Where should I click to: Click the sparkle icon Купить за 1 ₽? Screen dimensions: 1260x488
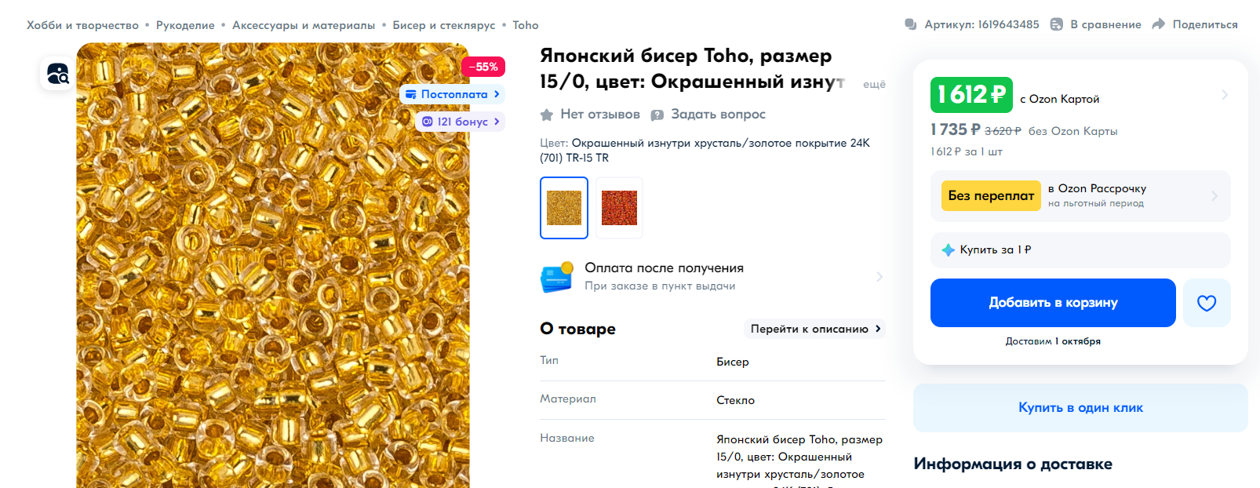pyautogui.click(x=948, y=250)
